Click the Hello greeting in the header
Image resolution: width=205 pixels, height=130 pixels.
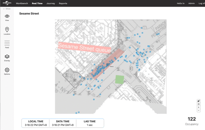[x=181, y=4]
